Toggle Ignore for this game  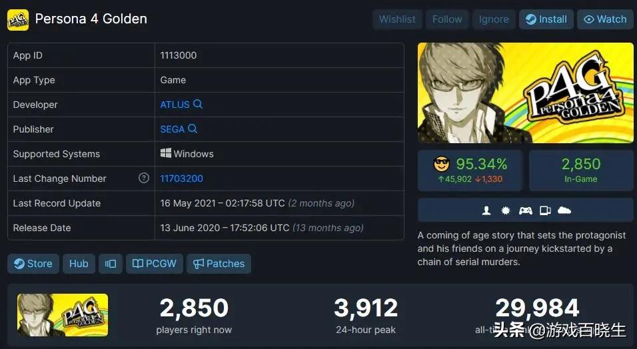click(x=494, y=19)
